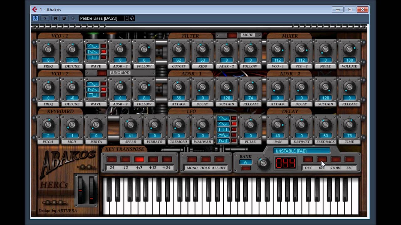Click the VCO-2 Detune value showing -6
The width and height of the screenshot is (401, 225).
click(x=72, y=98)
